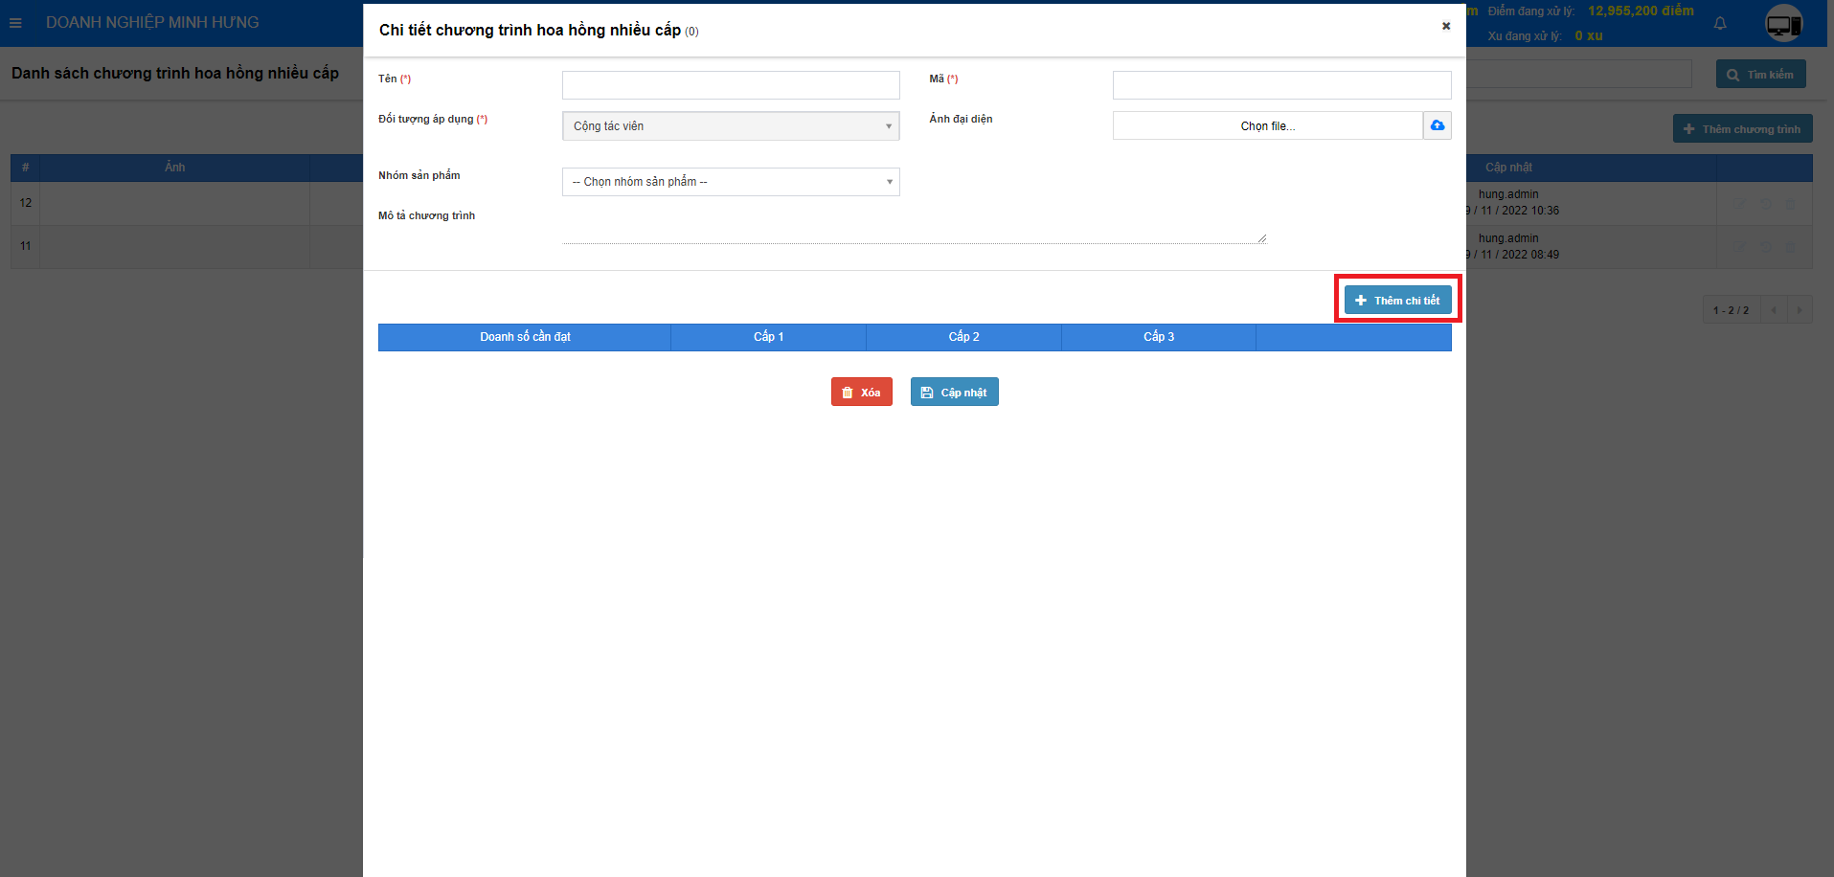Click the edit icon for row 12
This screenshot has height=877, width=1834.
point(1740,204)
